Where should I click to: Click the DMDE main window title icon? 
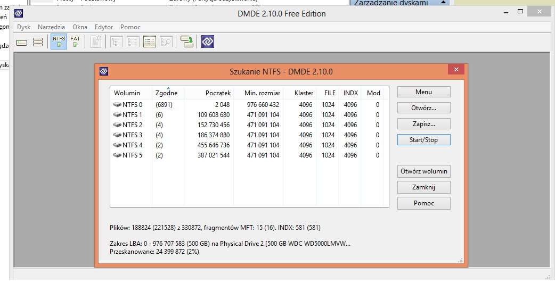point(19,13)
